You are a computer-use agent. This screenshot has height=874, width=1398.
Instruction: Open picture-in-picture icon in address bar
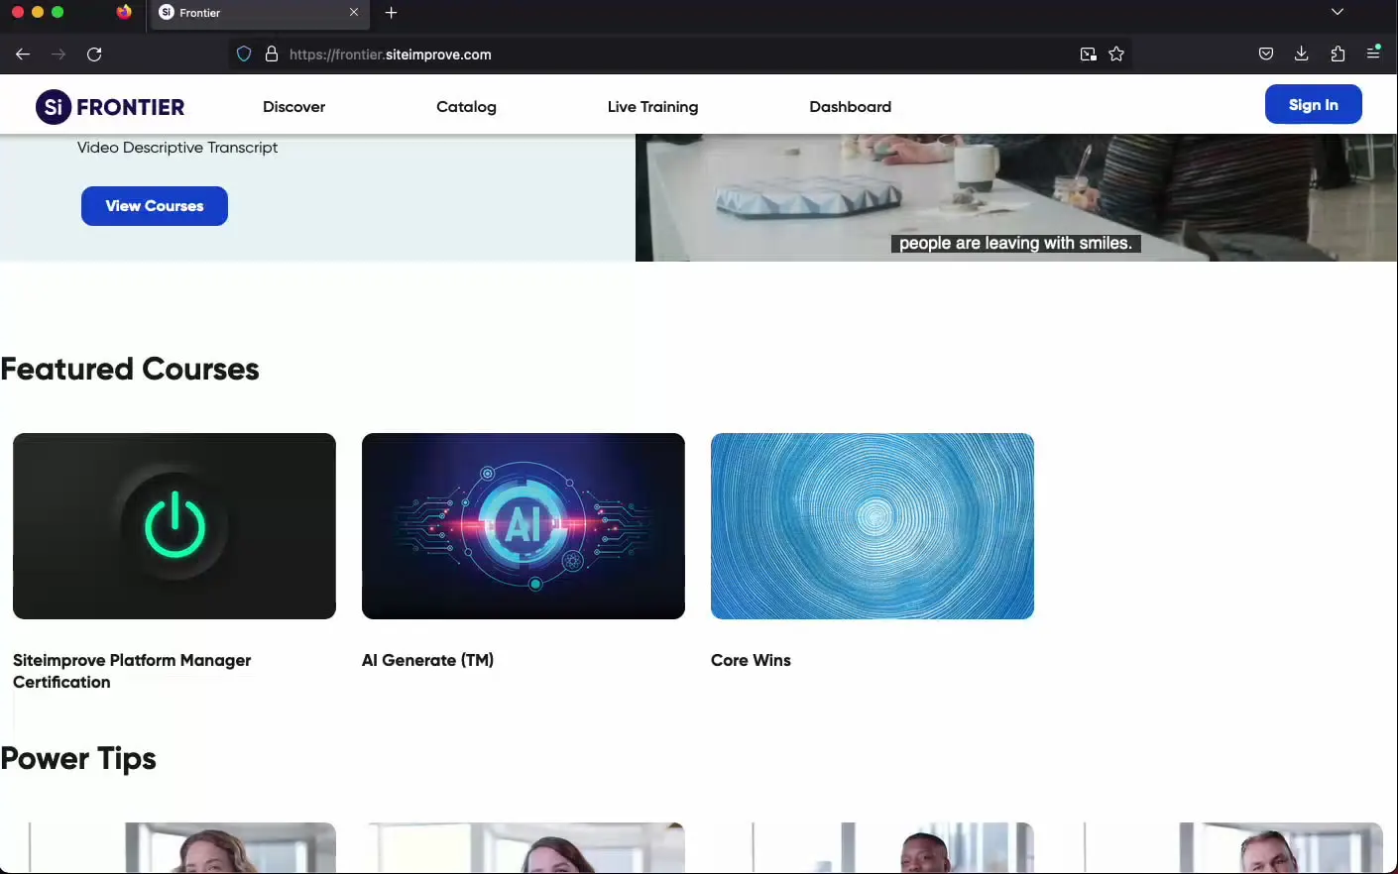point(1088,55)
